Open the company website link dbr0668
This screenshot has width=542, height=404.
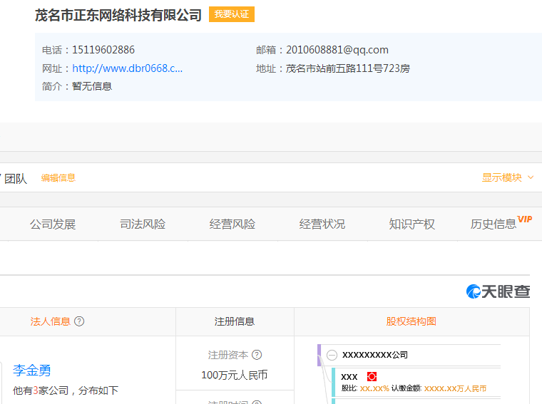click(x=127, y=68)
